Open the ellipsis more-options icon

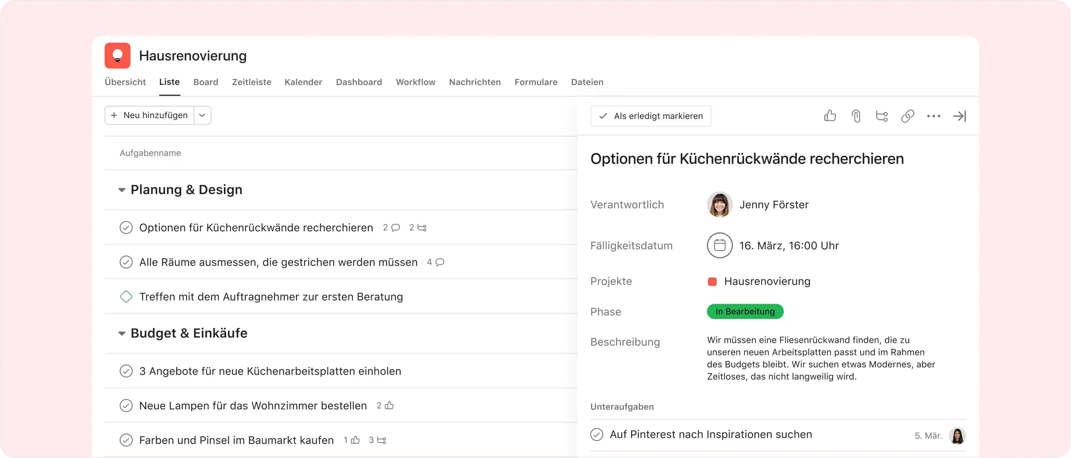pyautogui.click(x=935, y=116)
